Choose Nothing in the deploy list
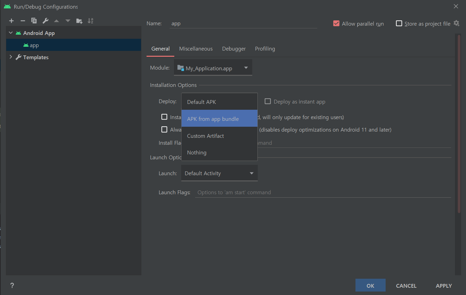The image size is (466, 295). tap(219, 152)
